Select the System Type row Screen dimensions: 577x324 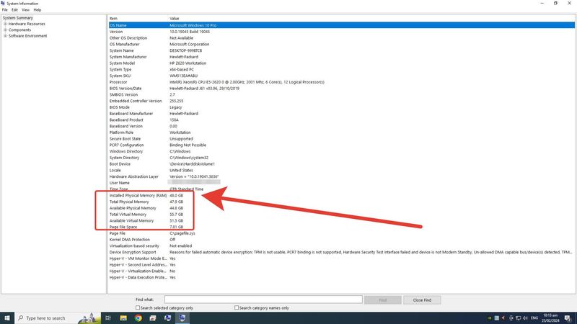point(341,69)
